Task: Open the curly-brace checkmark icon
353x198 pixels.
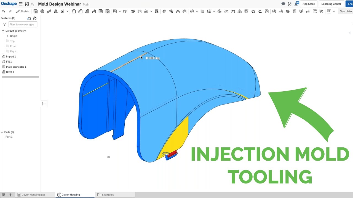Action: [x=290, y=4]
